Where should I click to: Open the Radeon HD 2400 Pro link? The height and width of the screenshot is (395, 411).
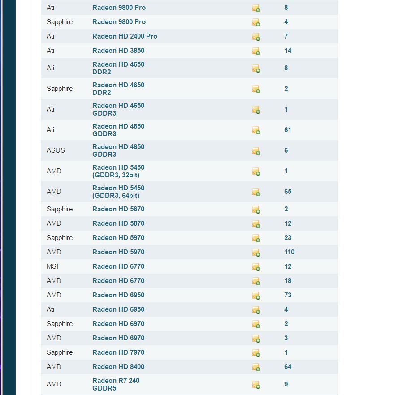125,36
